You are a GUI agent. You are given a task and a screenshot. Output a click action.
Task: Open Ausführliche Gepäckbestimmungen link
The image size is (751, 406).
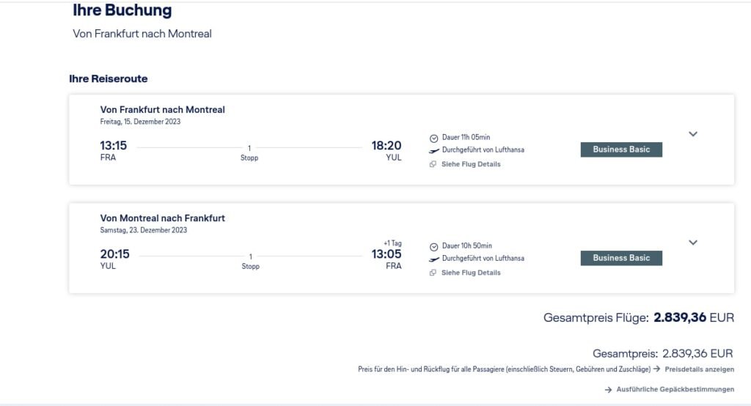[x=675, y=389]
